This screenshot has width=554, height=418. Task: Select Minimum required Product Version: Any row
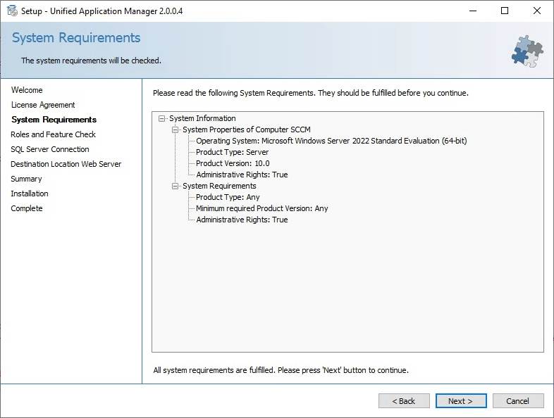tap(261, 208)
